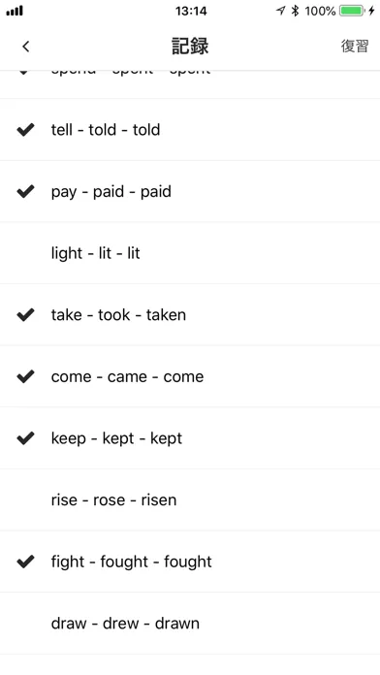Tap the cellular signal bars icon
Viewport: 380px width, 675px height.
[x=15, y=11]
